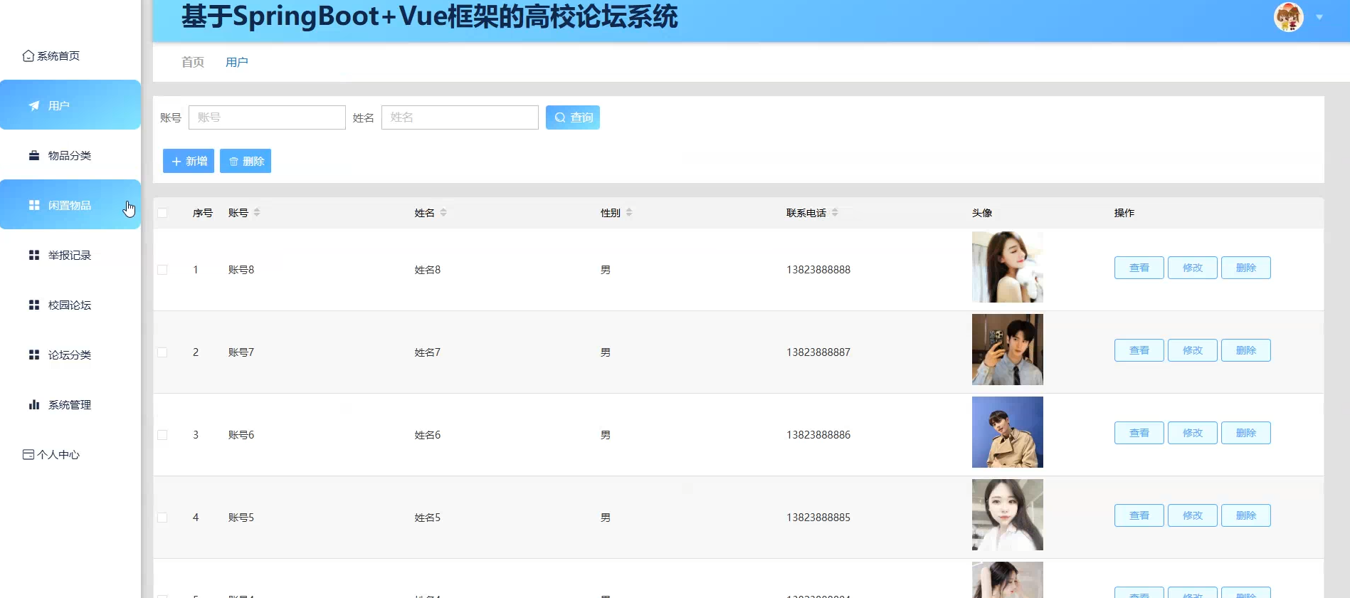Click 修改 for row 账号8
Screen dimensions: 1350x598
pyautogui.click(x=1193, y=268)
